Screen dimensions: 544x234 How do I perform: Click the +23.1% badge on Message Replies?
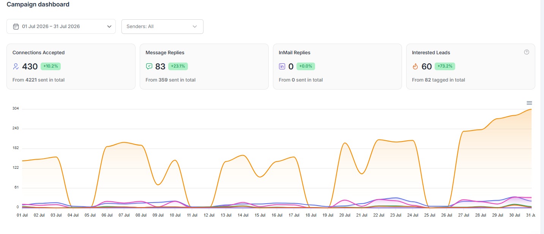click(x=178, y=66)
